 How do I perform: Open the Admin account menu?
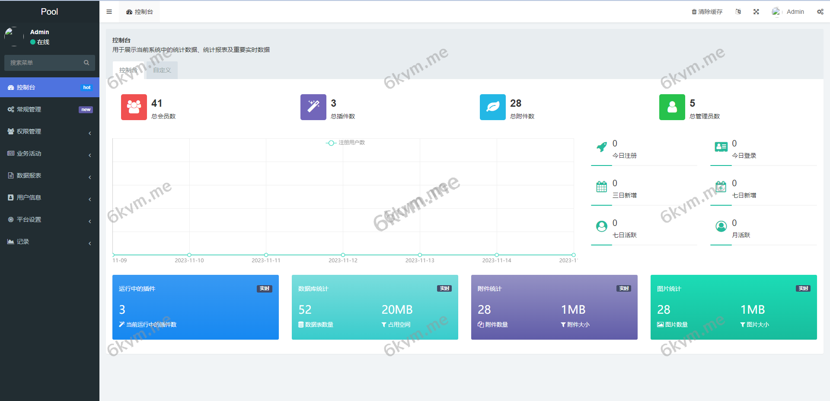coord(795,12)
